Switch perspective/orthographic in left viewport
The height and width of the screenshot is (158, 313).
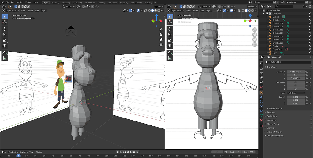[161, 44]
